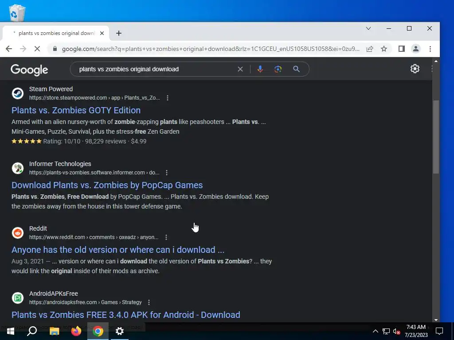The image size is (454, 340).
Task: Click the Informer Technologies site name
Action: (60, 164)
